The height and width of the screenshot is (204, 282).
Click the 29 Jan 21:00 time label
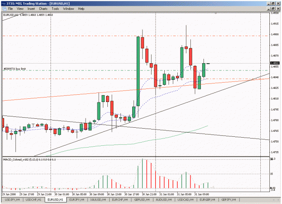click(44, 195)
